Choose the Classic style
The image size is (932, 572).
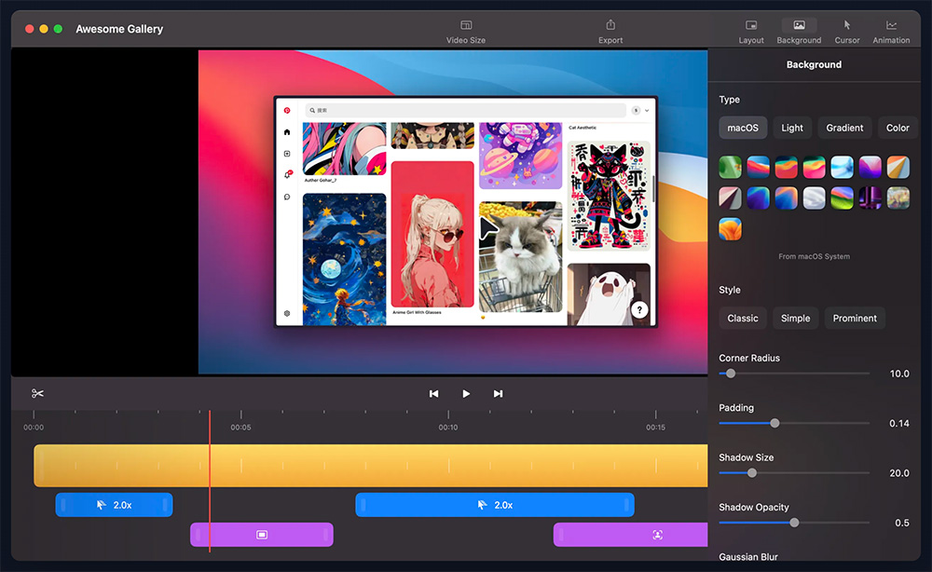click(x=743, y=319)
